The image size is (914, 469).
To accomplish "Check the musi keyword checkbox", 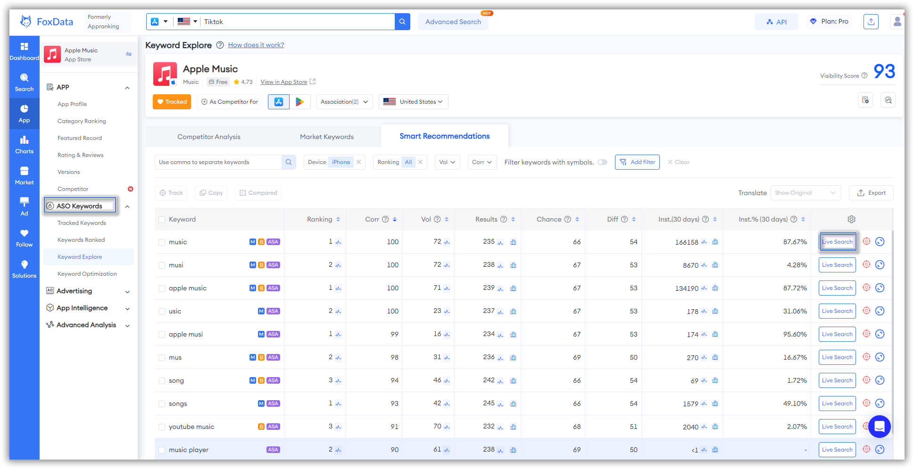I will coord(162,265).
